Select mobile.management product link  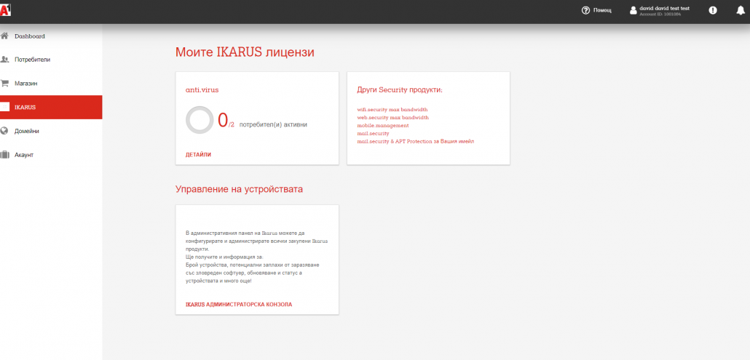click(383, 126)
